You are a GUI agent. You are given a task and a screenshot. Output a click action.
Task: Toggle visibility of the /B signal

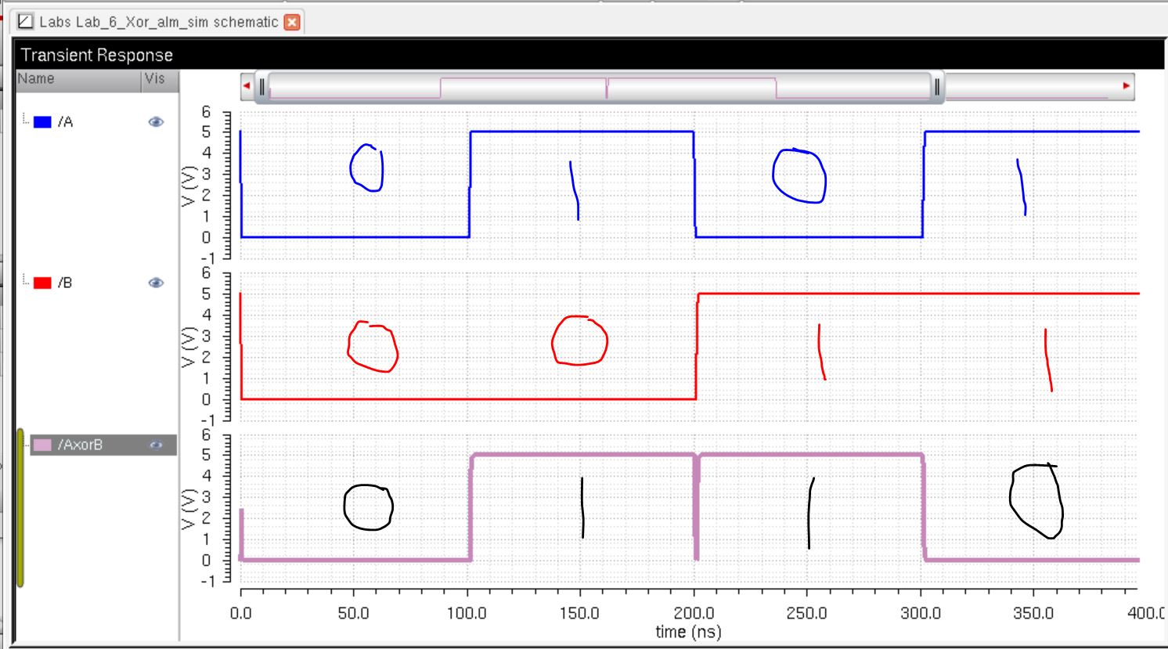[x=156, y=283]
